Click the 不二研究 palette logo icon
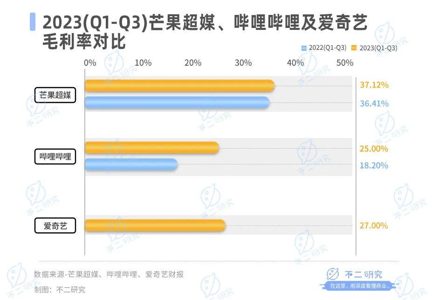This screenshot has width=438, height=300. click(x=333, y=274)
